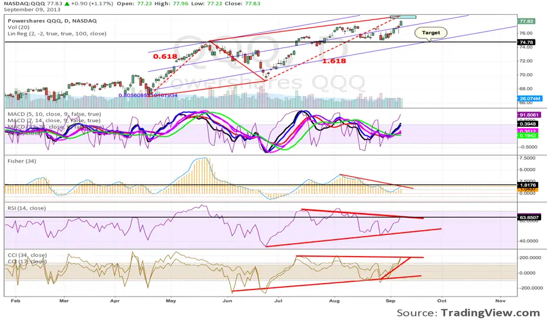Click the 200.0000 CCI axis label
Screen dimensions: 547x323
[x=531, y=258]
